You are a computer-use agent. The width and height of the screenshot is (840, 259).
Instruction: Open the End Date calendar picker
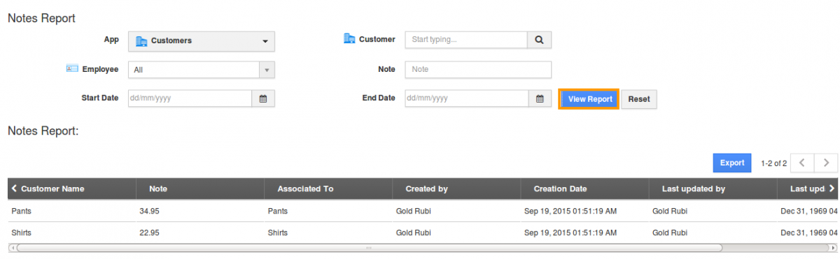[540, 98]
